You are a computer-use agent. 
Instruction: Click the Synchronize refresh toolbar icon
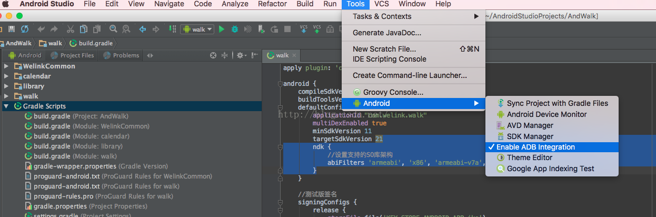tap(24, 29)
